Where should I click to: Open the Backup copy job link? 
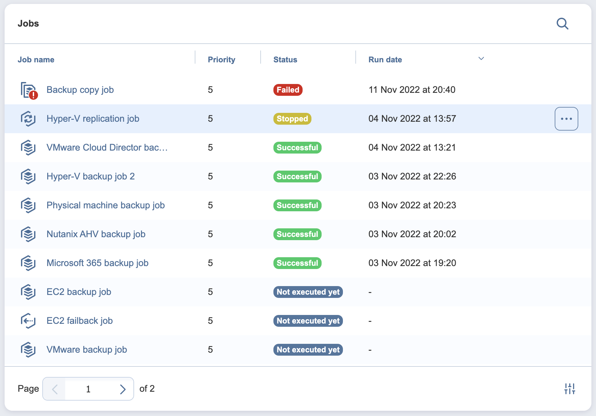tap(80, 90)
